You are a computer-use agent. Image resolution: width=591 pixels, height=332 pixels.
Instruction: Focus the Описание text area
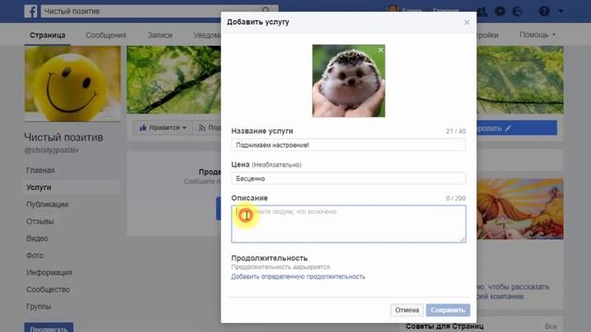click(x=349, y=224)
